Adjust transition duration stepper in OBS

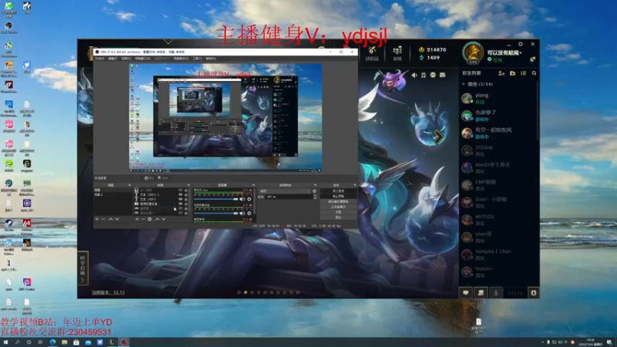(315, 197)
